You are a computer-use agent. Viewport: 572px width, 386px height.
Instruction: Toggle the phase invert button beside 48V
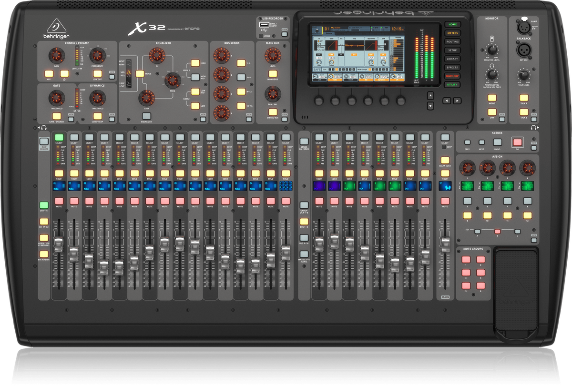[64, 74]
